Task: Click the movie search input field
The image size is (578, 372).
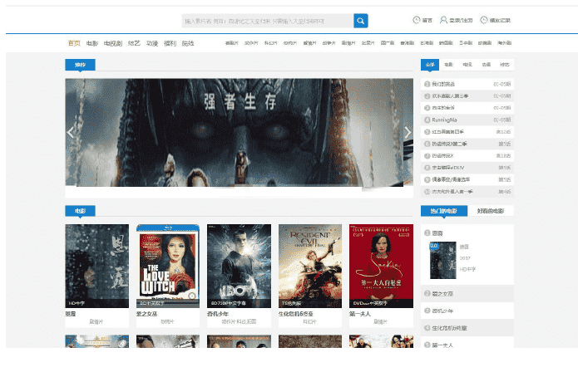Action: coord(266,21)
